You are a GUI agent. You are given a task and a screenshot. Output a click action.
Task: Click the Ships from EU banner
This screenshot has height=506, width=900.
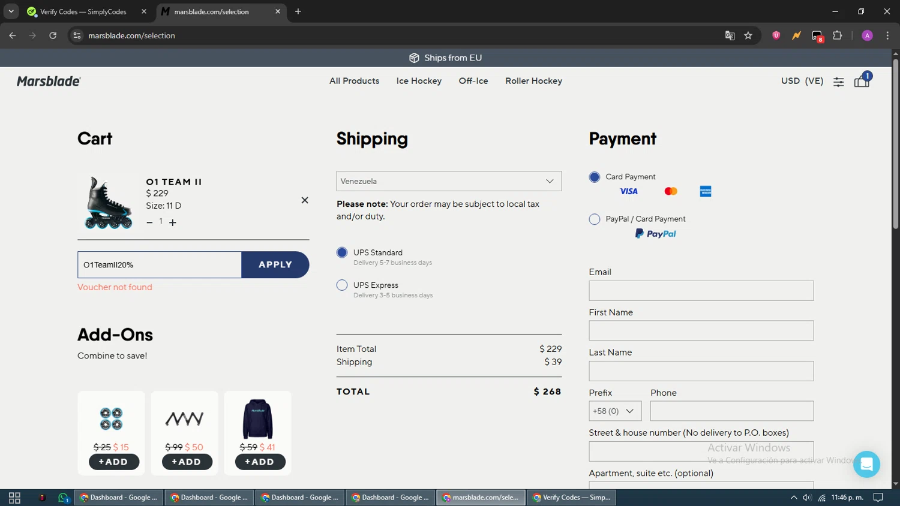click(446, 58)
